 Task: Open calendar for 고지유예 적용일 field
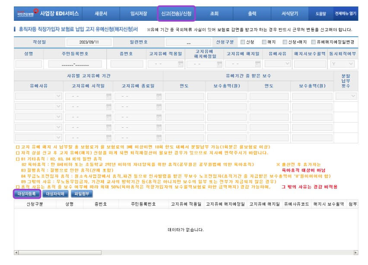180,64
